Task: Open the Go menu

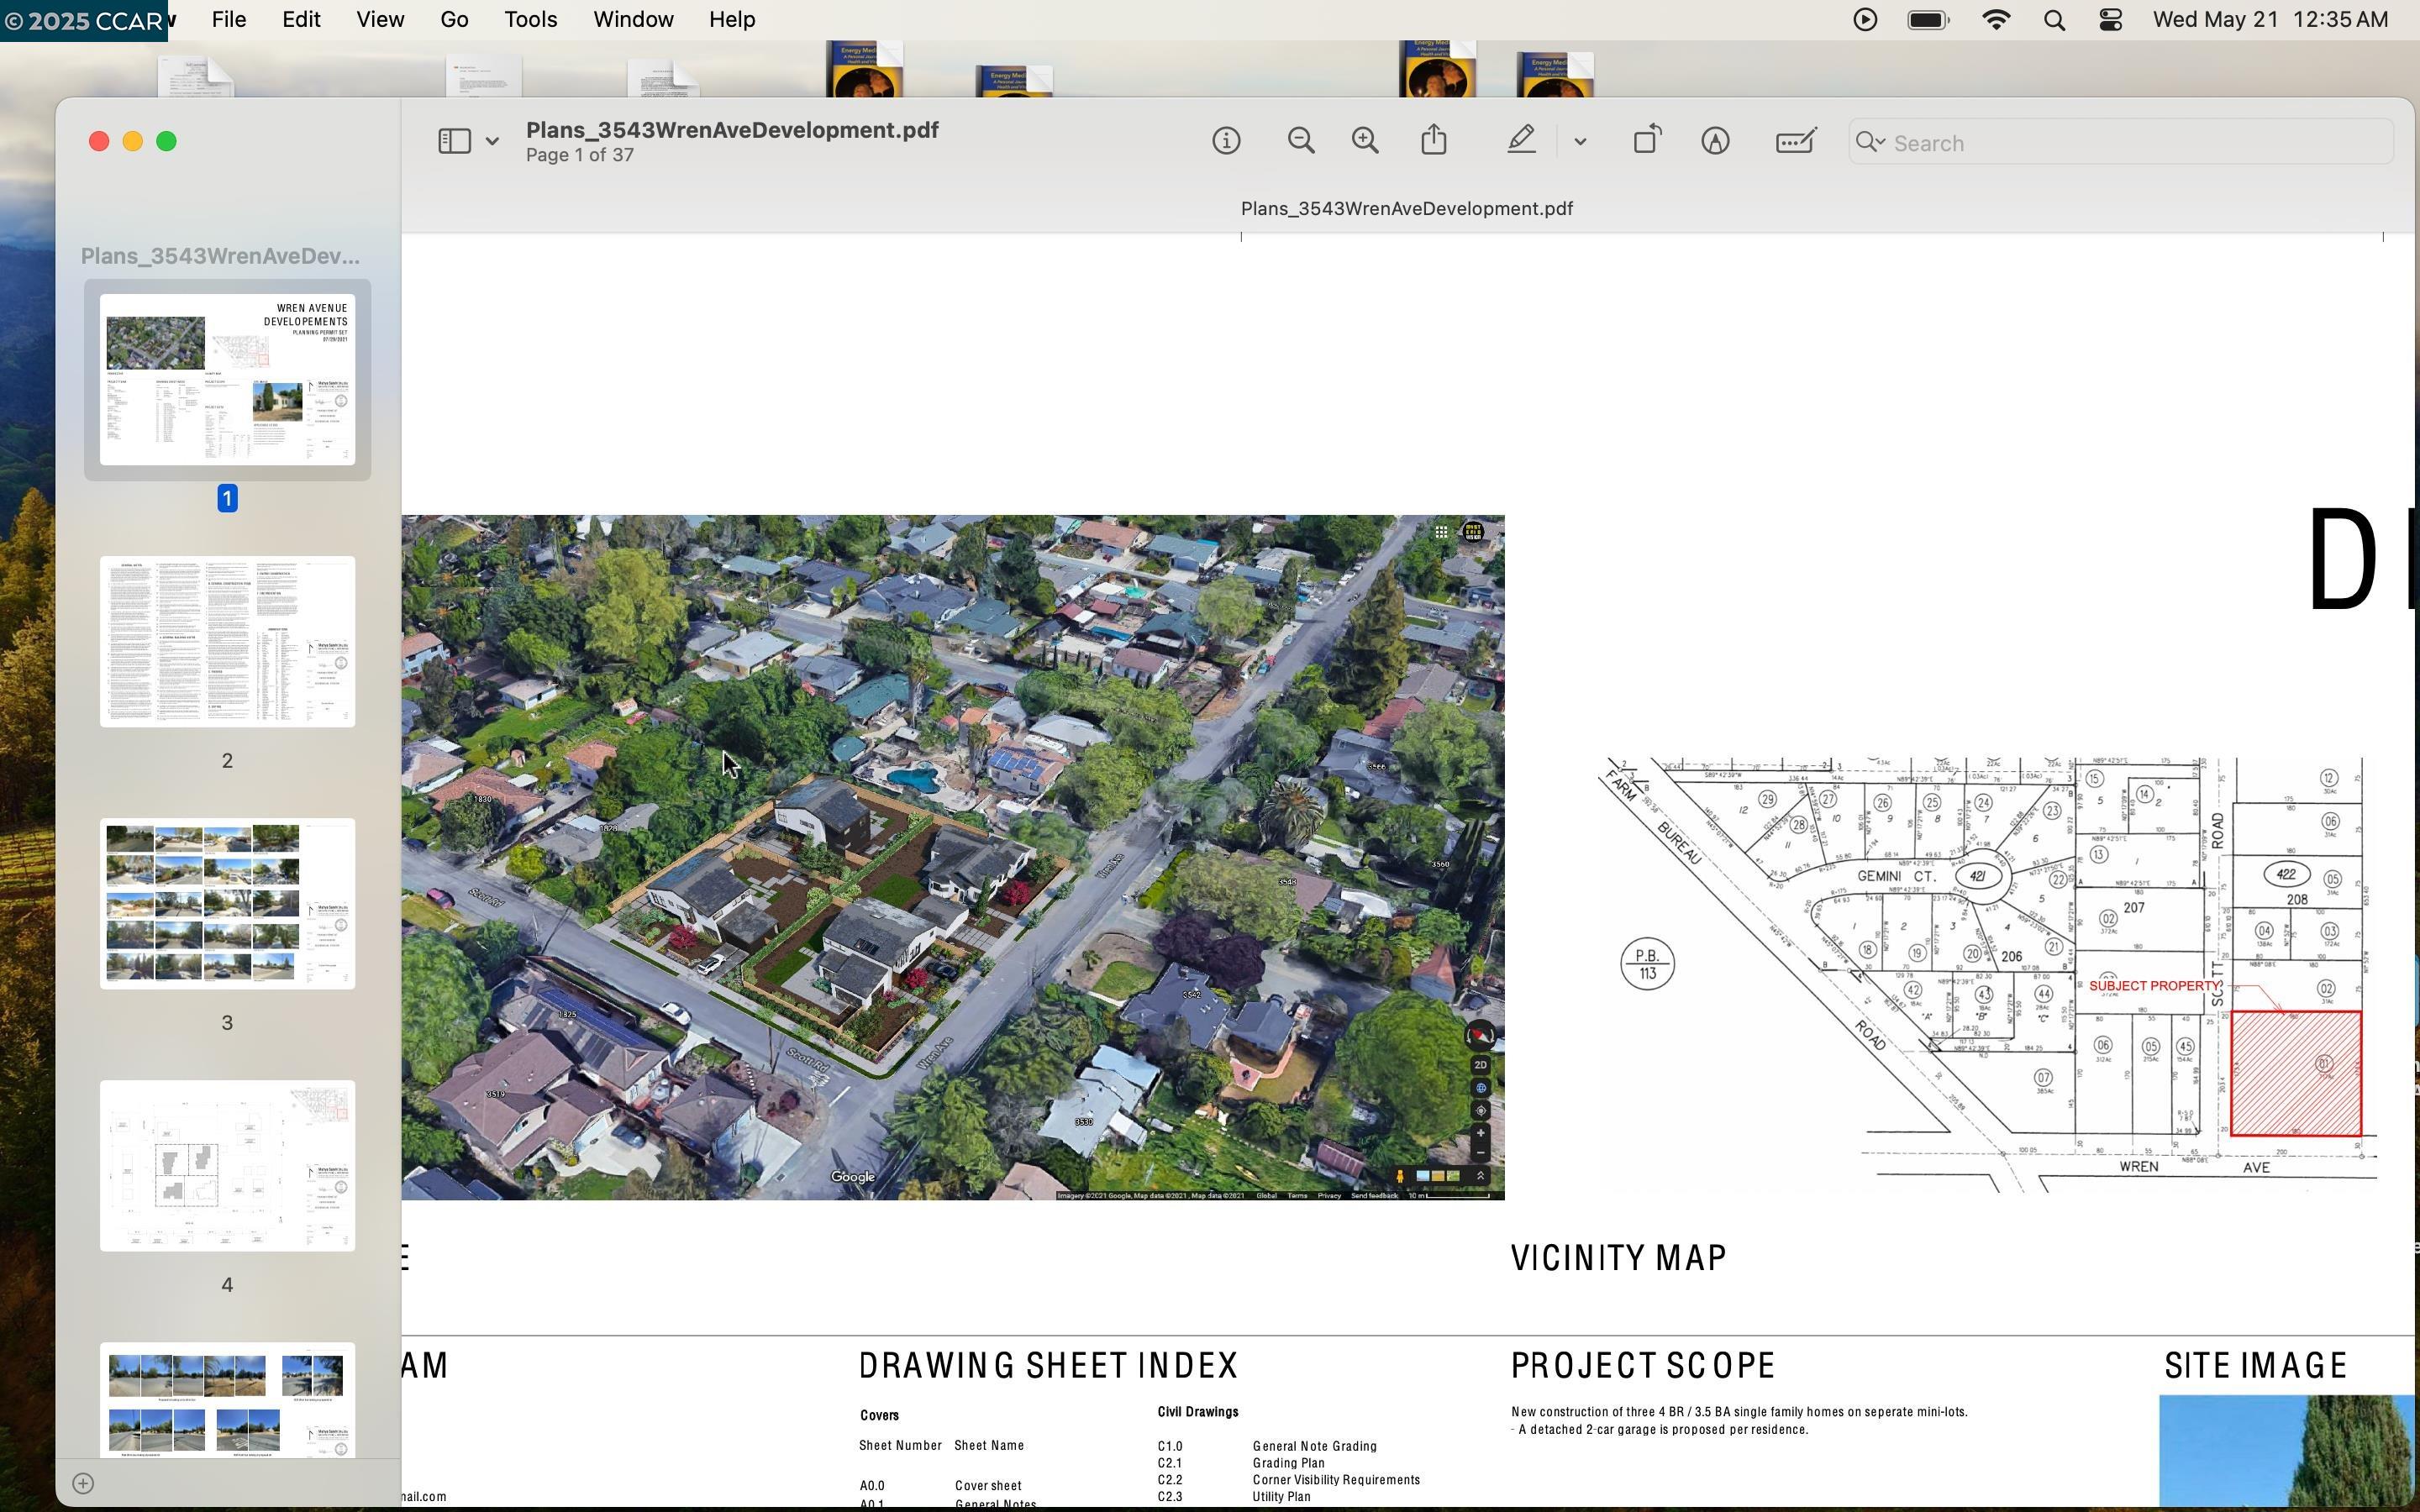Action: point(454,20)
